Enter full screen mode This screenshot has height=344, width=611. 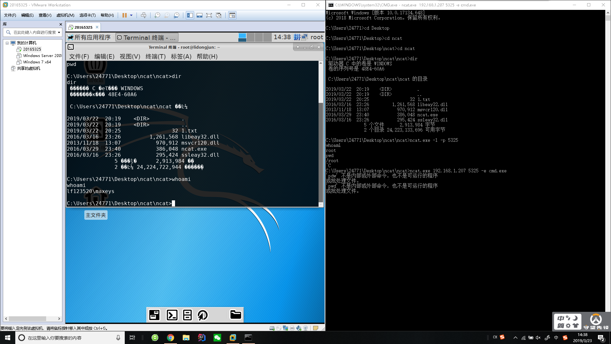click(x=209, y=15)
